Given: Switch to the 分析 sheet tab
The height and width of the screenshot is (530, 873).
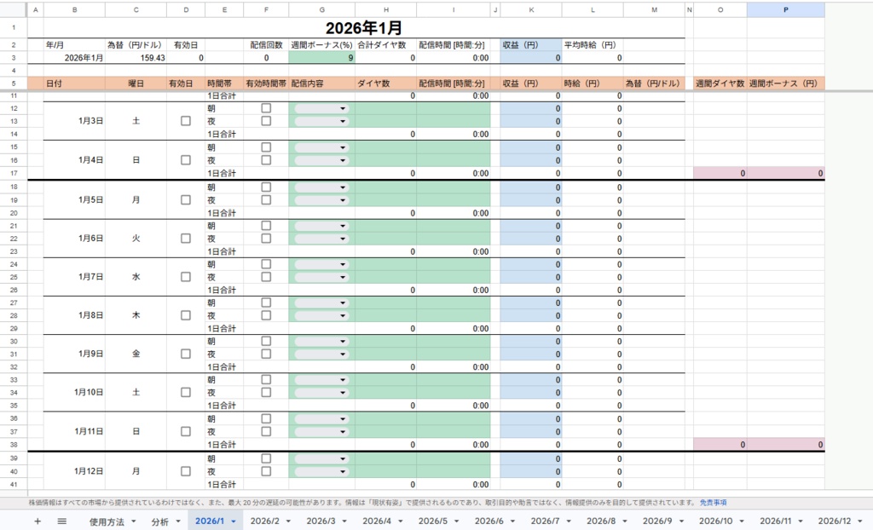Looking at the screenshot, I should click(159, 521).
